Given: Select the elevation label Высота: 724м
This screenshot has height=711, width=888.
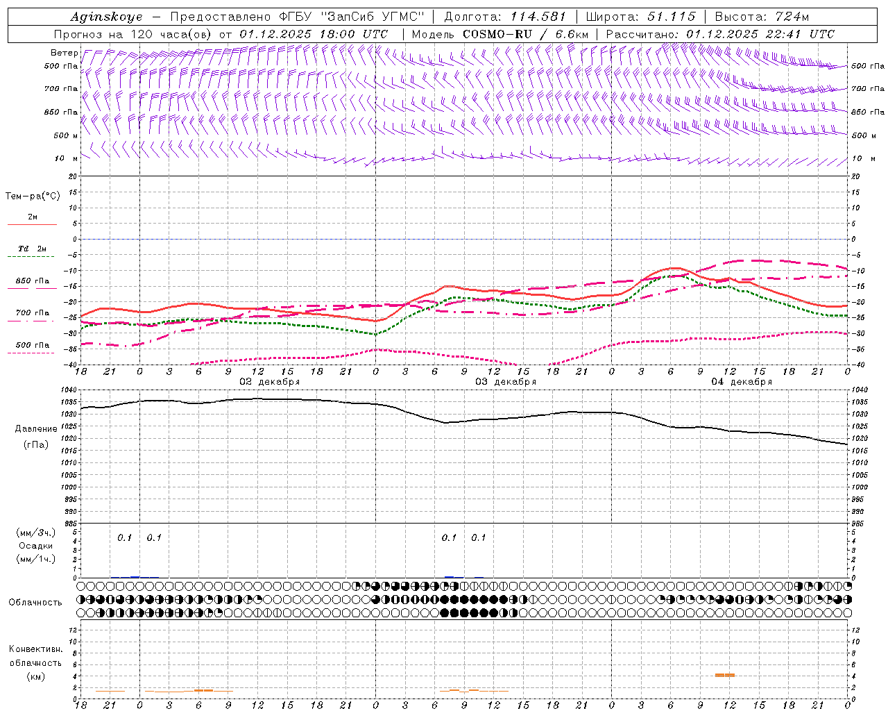Looking at the screenshot, I should [762, 17].
